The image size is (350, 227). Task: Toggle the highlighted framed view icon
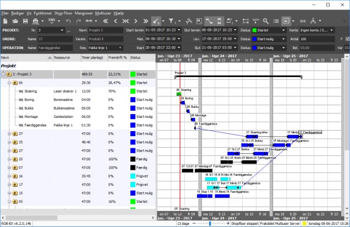(286, 21)
